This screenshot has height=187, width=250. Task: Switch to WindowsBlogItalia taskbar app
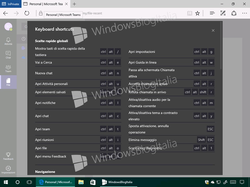pyautogui.click(x=118, y=182)
